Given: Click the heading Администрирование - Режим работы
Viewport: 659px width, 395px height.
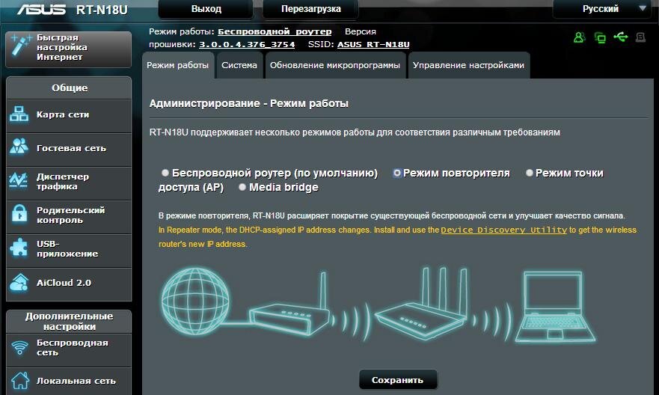Looking at the screenshot, I should coord(249,103).
